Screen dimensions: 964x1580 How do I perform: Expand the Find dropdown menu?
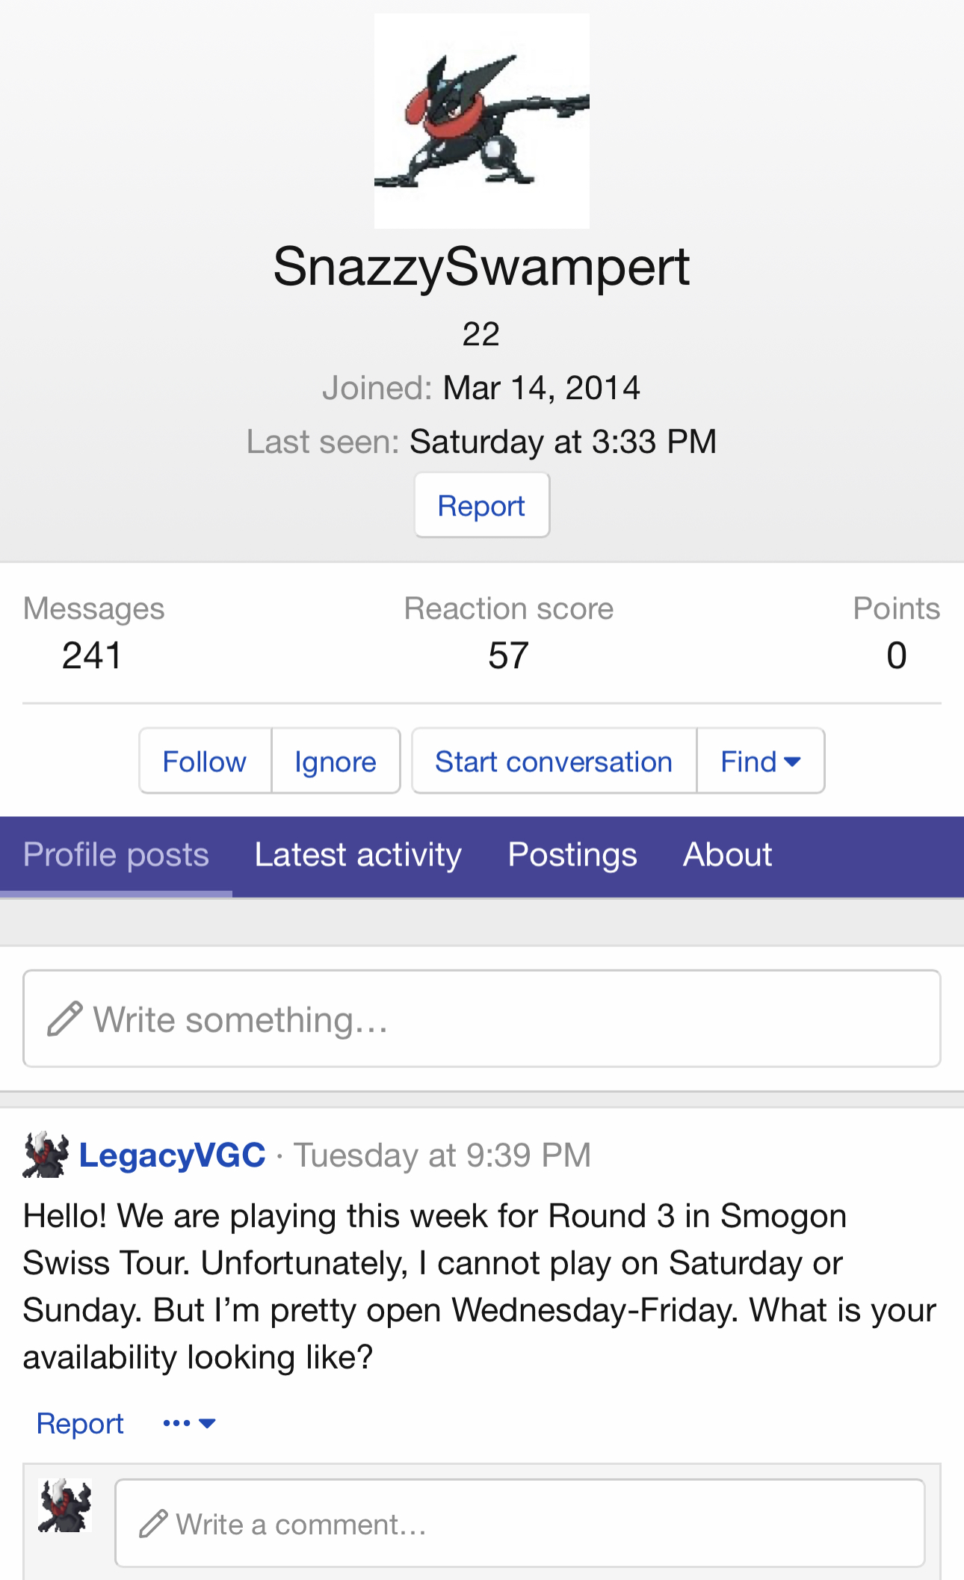(x=760, y=761)
